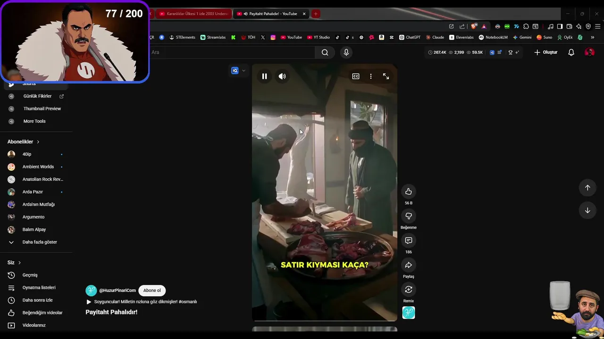Toggle closed captions on the Short

coord(356,76)
